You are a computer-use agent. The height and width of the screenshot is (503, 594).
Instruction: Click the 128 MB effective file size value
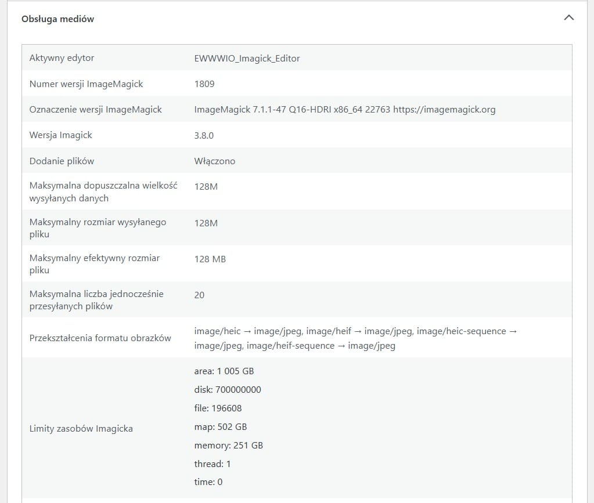point(210,259)
